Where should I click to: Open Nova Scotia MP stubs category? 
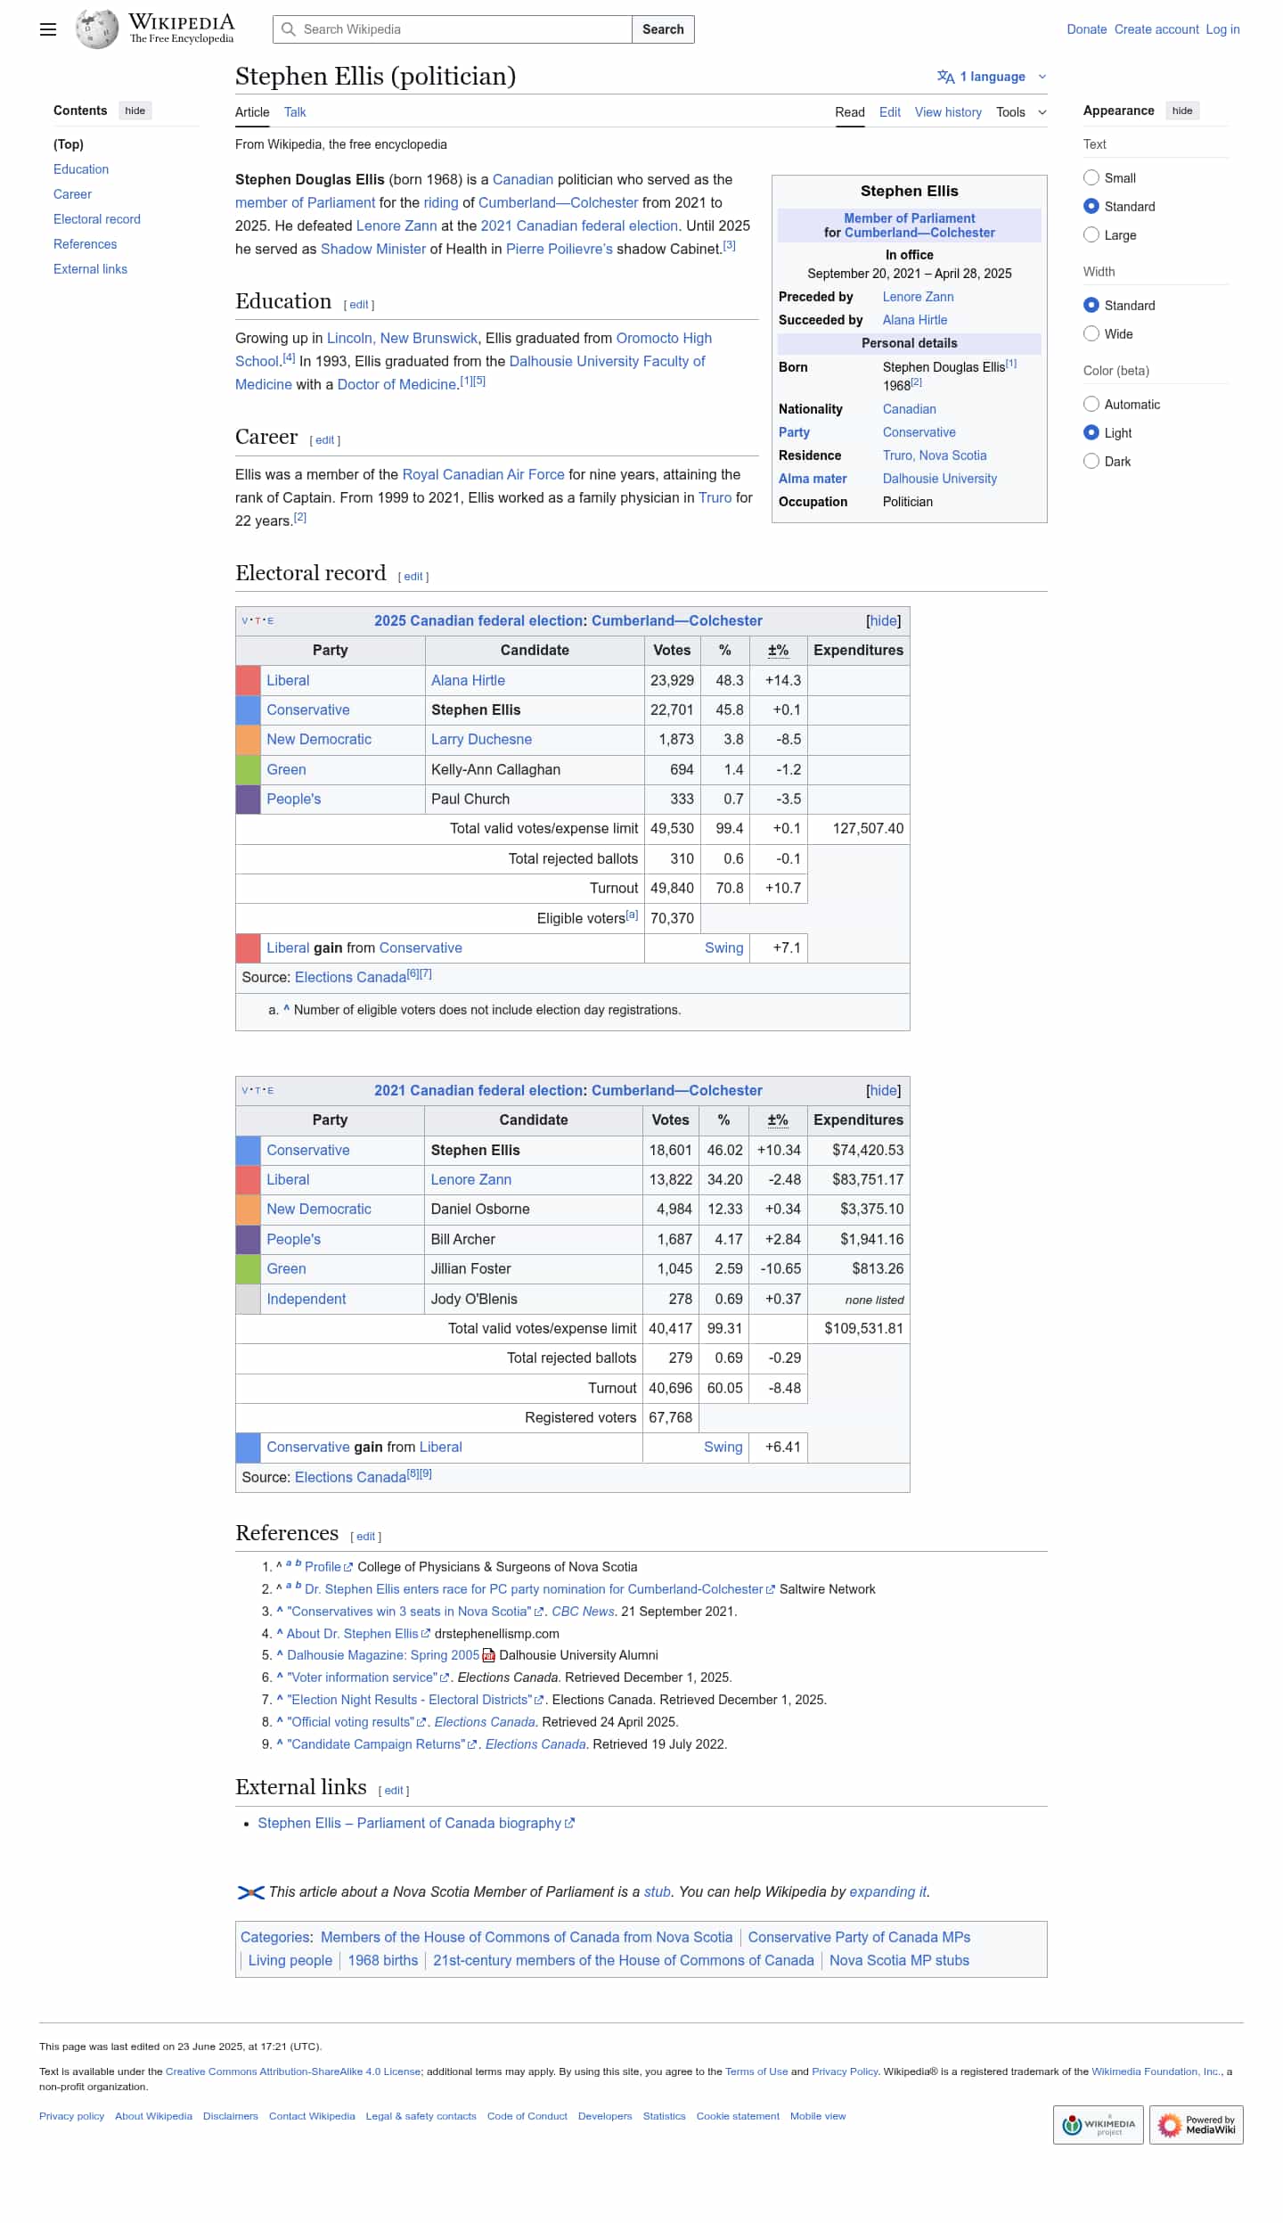(899, 1961)
